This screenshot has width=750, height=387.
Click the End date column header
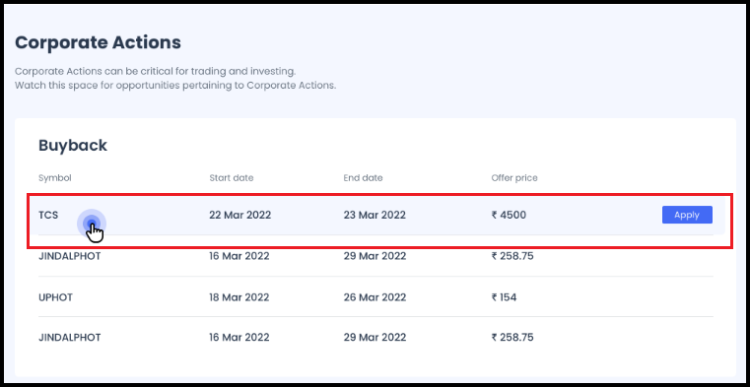tap(363, 178)
